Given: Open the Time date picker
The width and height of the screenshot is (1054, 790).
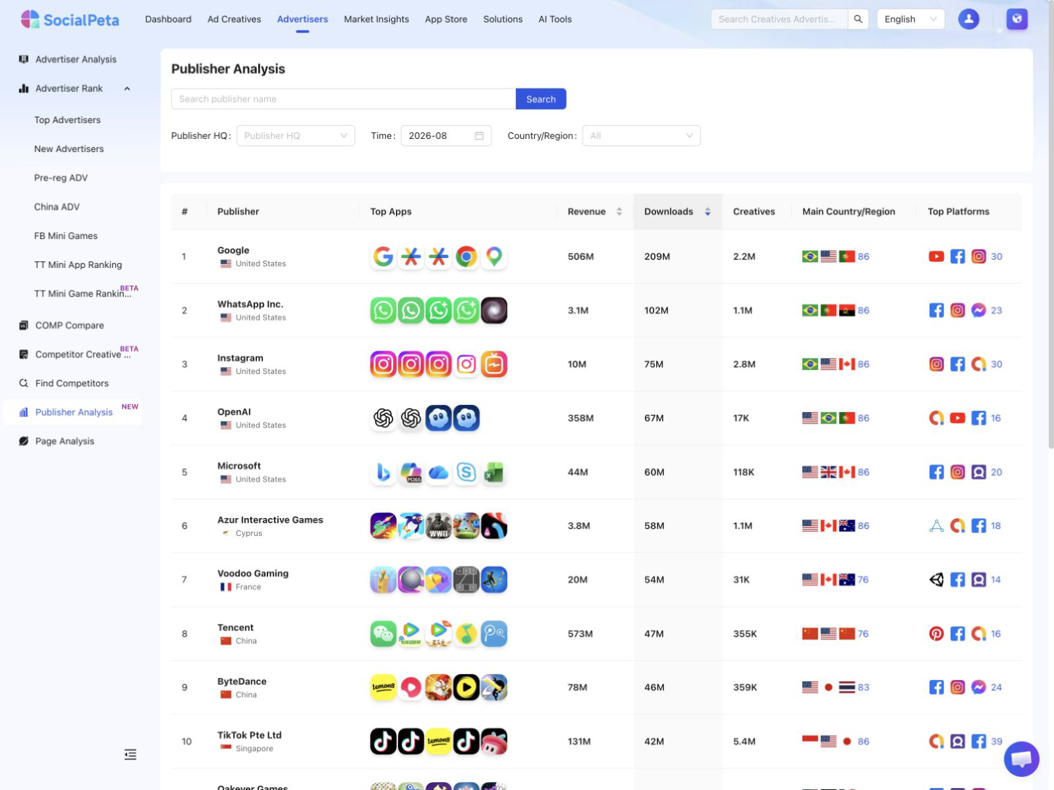Looking at the screenshot, I should [446, 136].
